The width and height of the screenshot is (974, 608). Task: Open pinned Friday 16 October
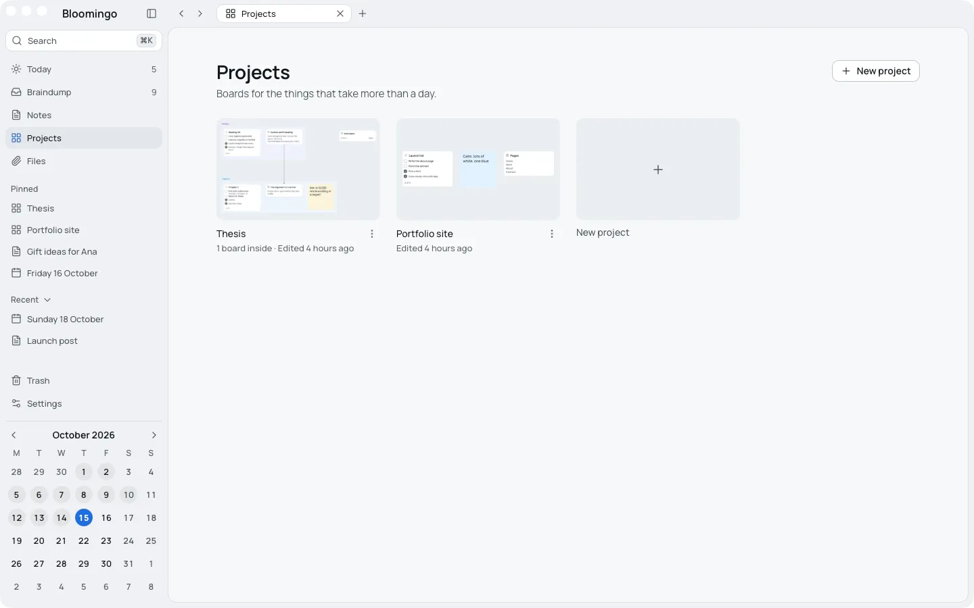coord(84,274)
